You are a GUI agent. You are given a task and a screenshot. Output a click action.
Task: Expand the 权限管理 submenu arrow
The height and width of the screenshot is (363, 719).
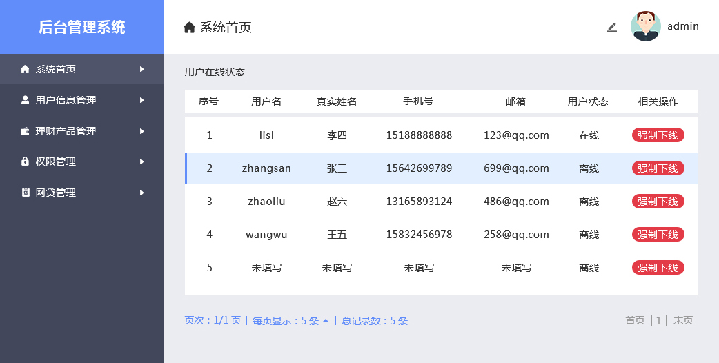pyautogui.click(x=141, y=161)
